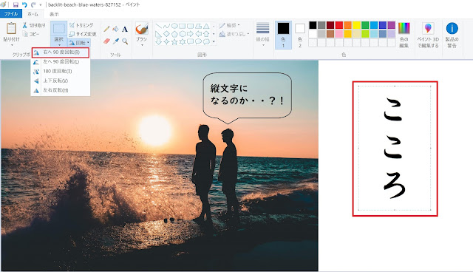Click the サイズ変更 resize button
The image size is (473, 272).
tap(83, 34)
